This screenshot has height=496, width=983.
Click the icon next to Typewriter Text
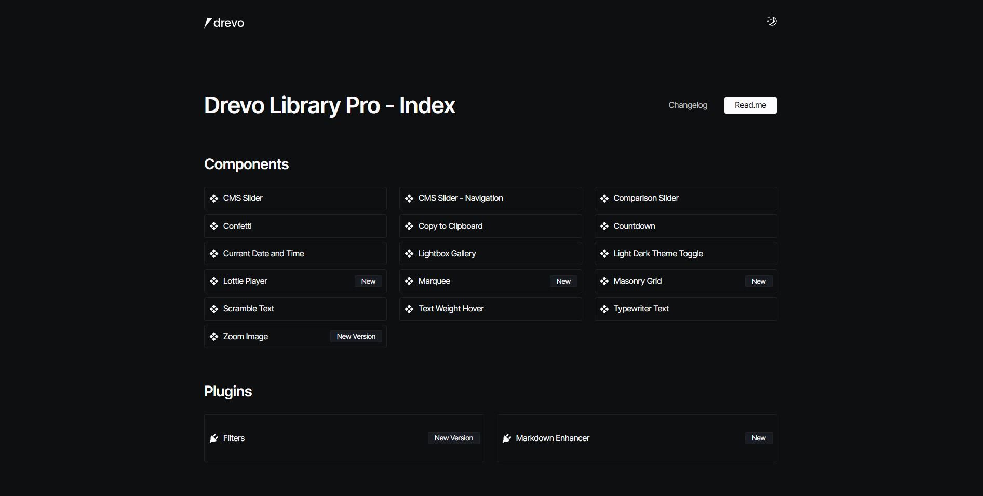click(604, 309)
